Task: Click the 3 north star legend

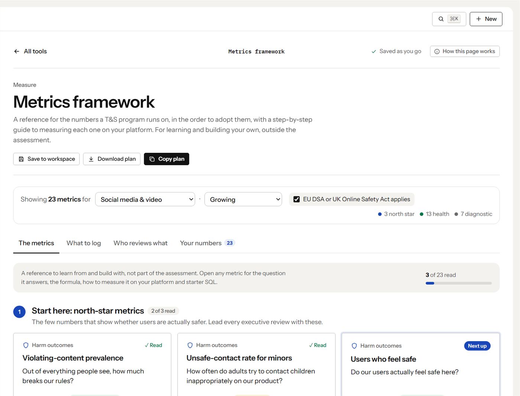Action: coord(396,214)
